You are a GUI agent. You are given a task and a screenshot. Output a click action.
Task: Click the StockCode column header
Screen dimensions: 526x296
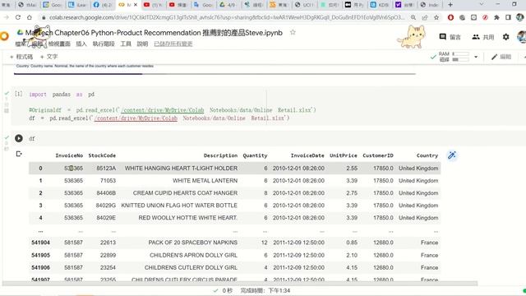tap(102, 155)
